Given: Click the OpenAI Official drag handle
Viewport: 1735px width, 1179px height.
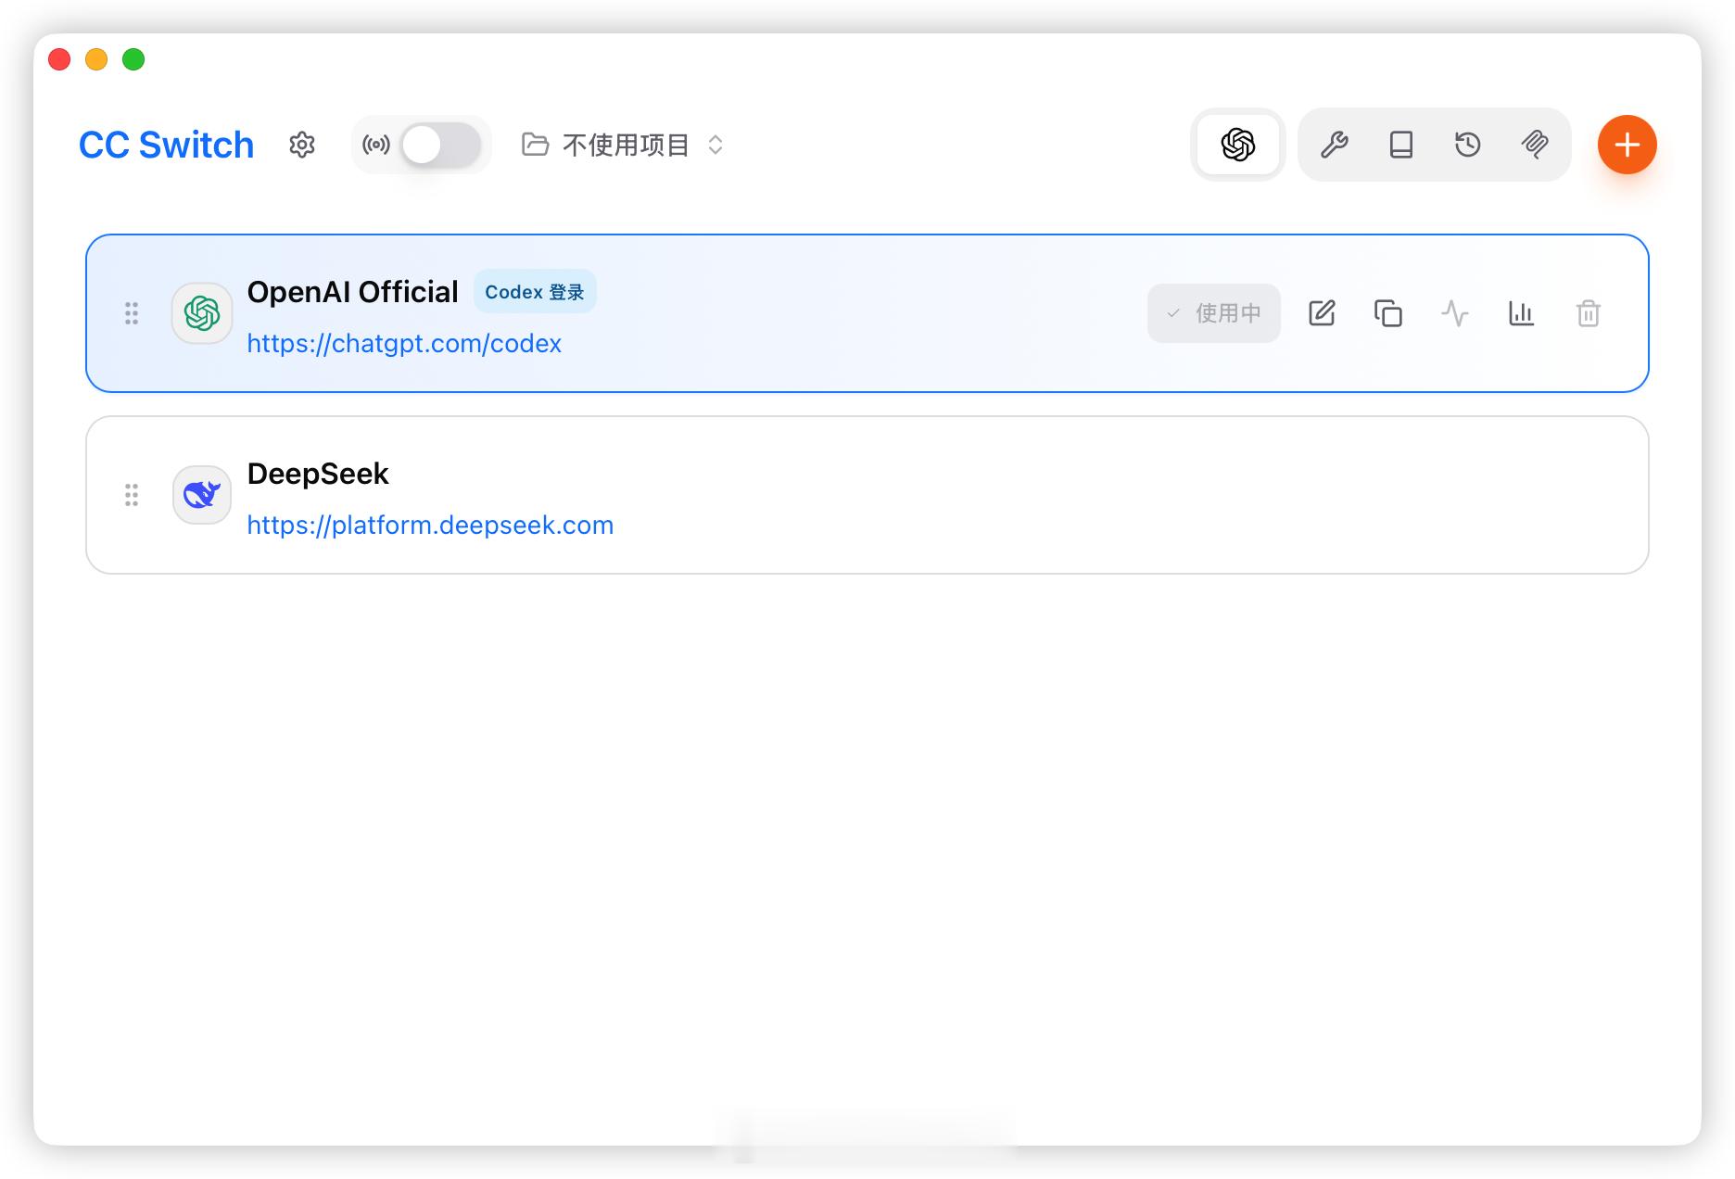Looking at the screenshot, I should tap(132, 313).
